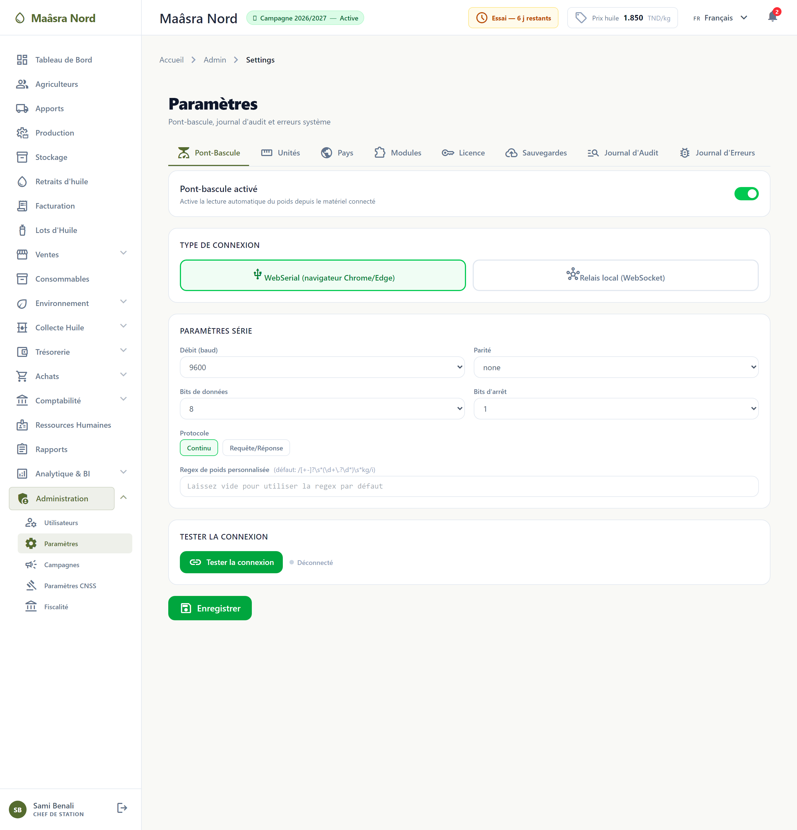Click the Paramètres gear icon in submenu
This screenshot has height=830, width=797.
click(31, 543)
